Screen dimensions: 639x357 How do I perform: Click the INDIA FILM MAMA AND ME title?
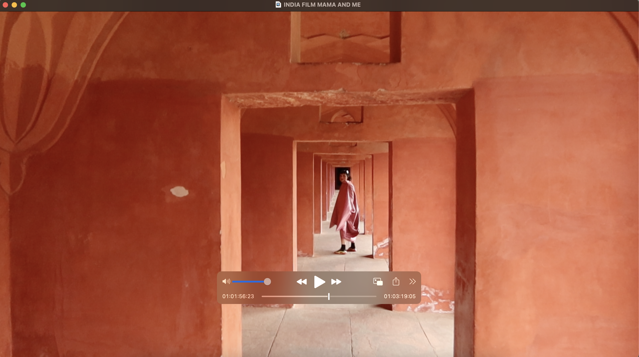(322, 5)
